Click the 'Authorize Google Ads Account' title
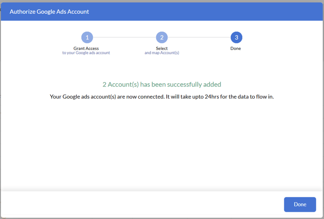 click(x=49, y=12)
